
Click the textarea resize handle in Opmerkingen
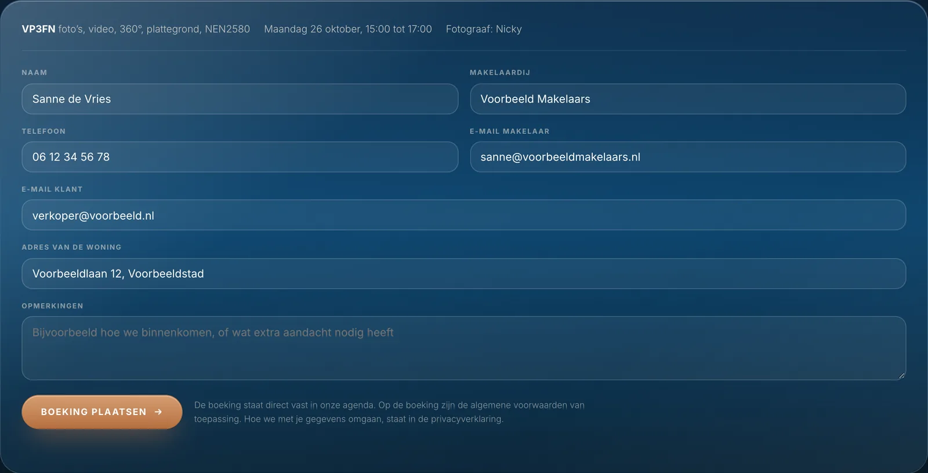click(x=901, y=376)
